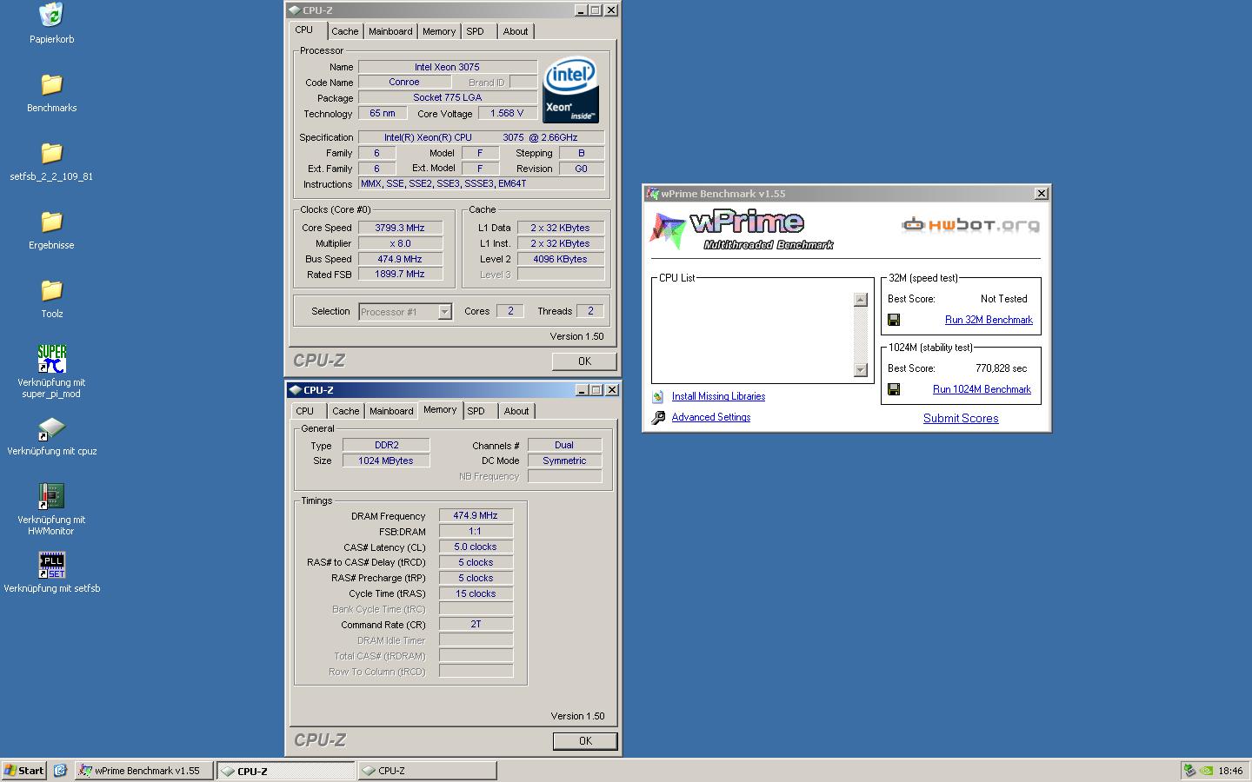Close the bottom CPU-Z window

[x=611, y=390]
